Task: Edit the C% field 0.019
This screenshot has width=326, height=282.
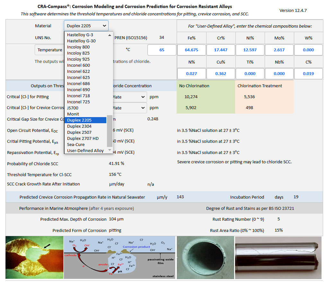Action: 308,74
